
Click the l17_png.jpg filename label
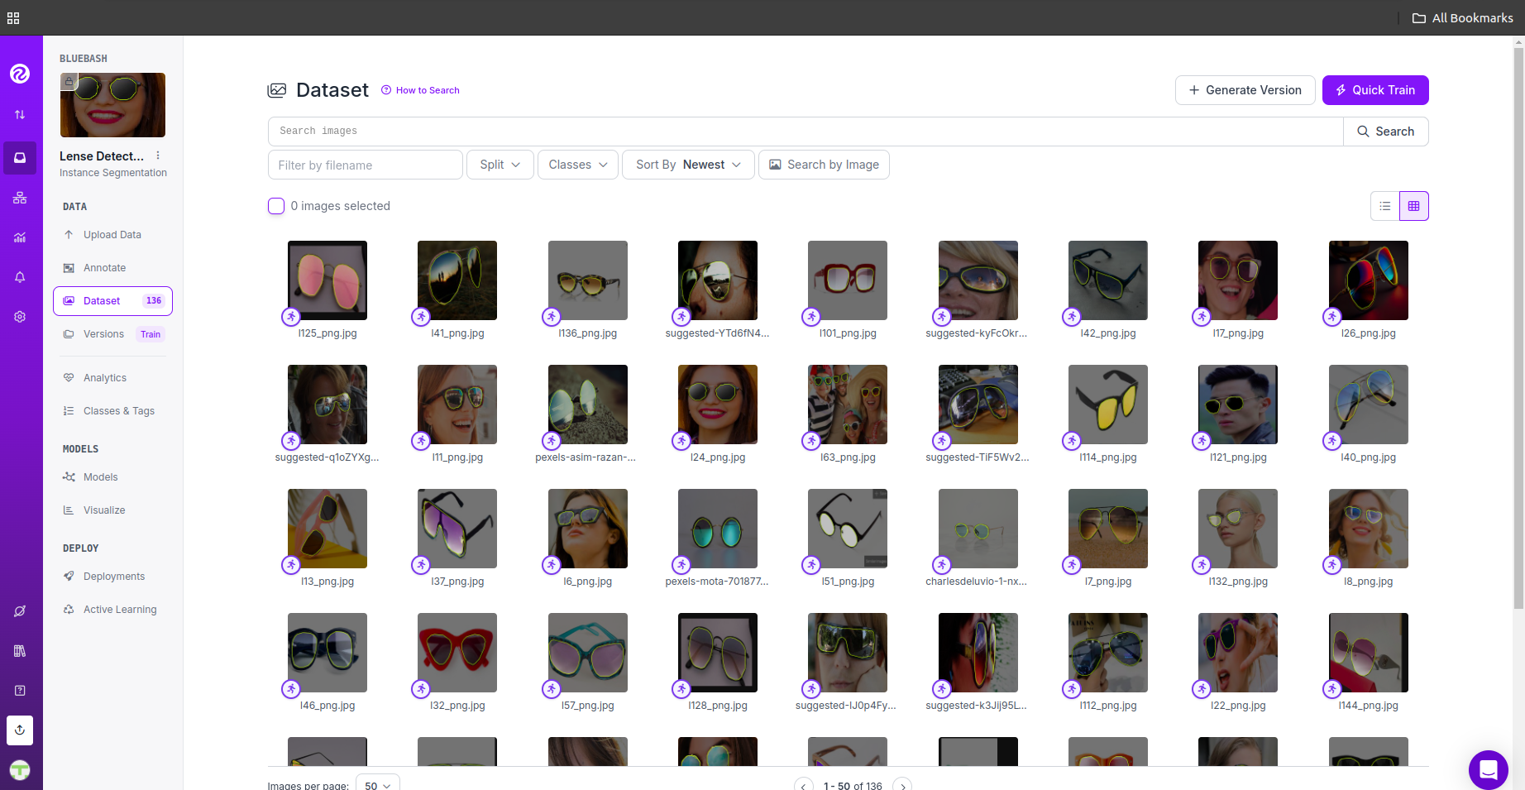click(1238, 333)
